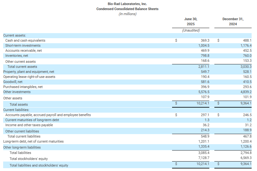Select inventories value 760.0

click(x=247, y=56)
